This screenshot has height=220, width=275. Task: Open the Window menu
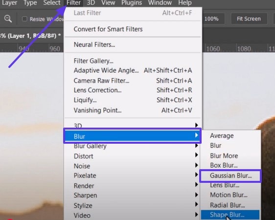[160, 3]
